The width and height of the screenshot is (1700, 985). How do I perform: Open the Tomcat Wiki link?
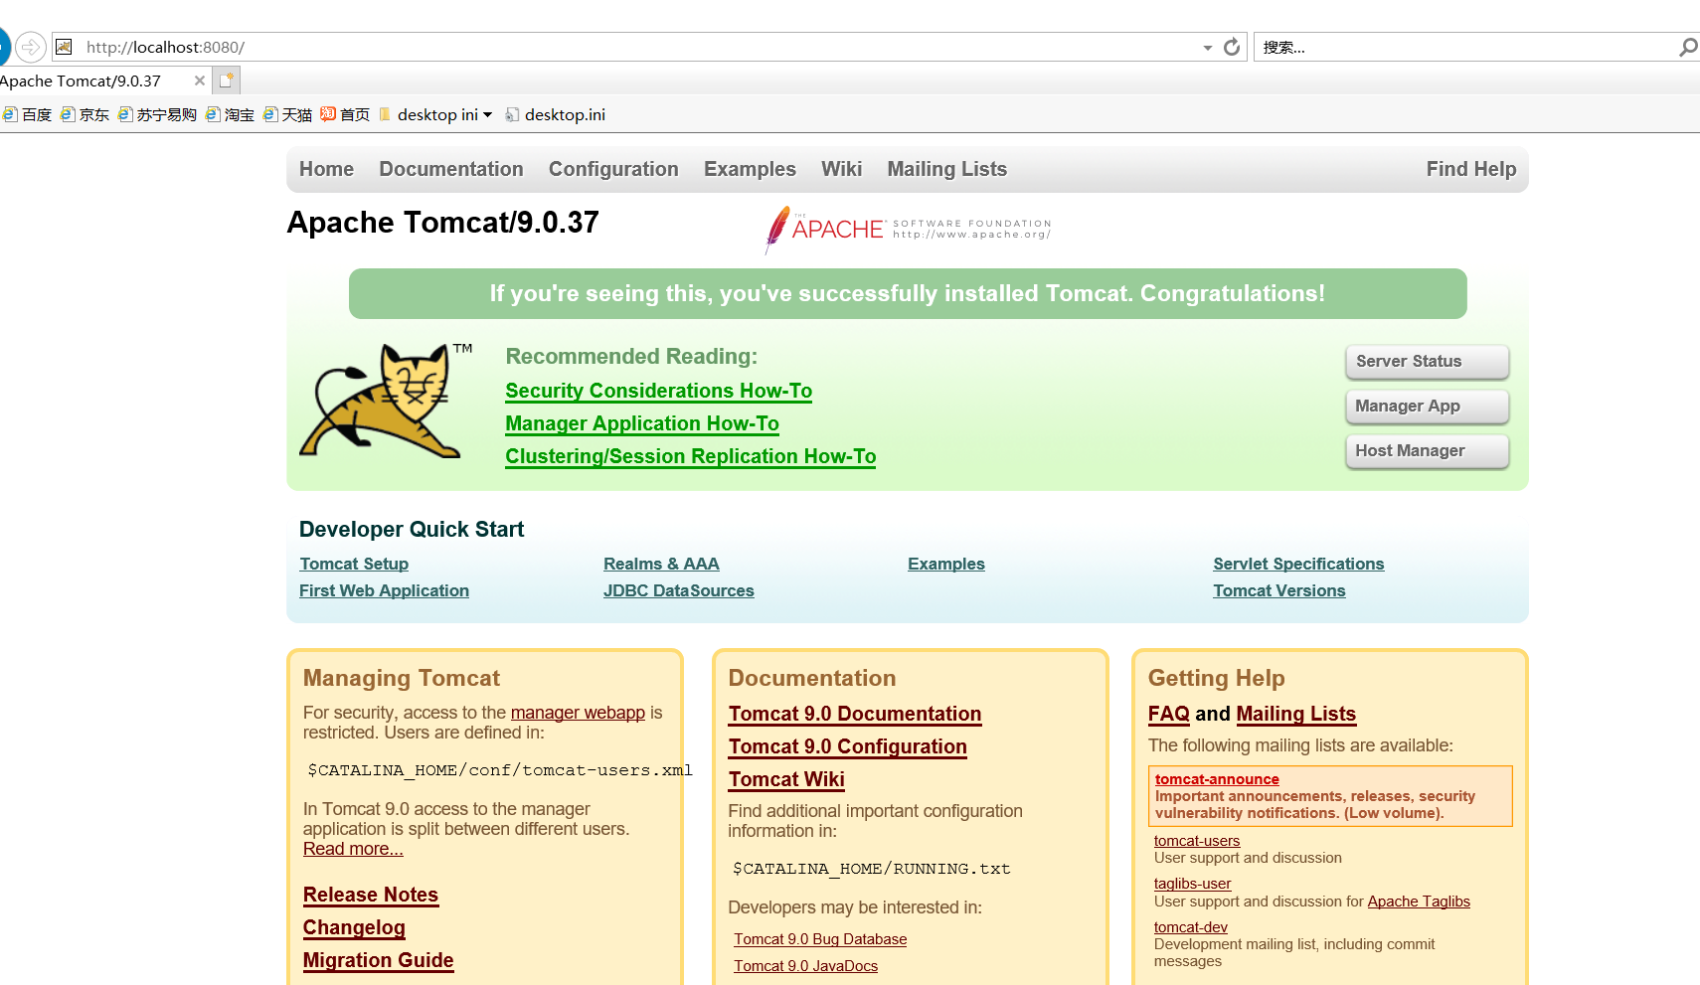point(786,779)
